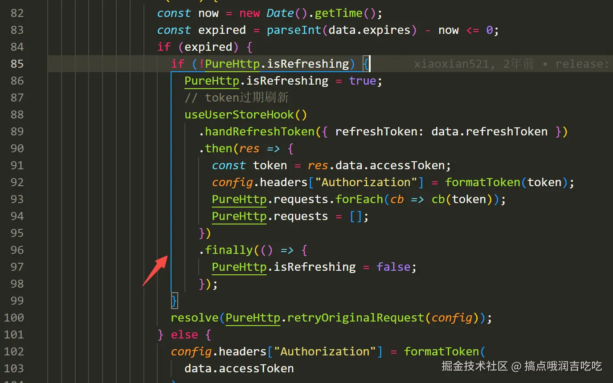Click the highlighted closing brace on line 99

(175, 301)
